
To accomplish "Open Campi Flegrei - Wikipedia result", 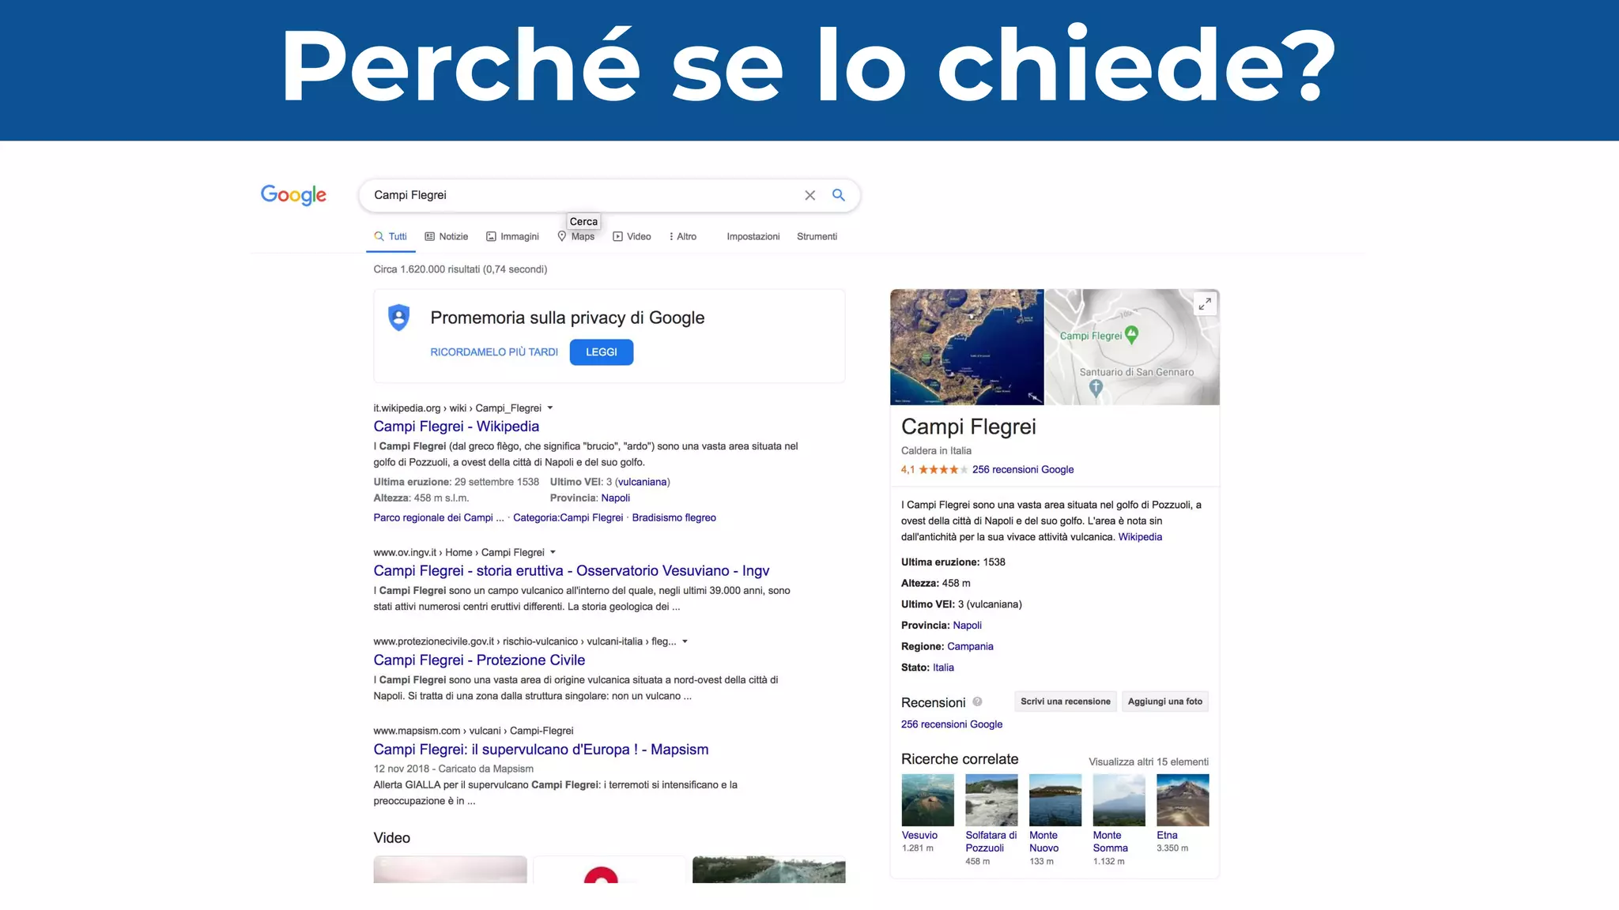I will click(456, 427).
